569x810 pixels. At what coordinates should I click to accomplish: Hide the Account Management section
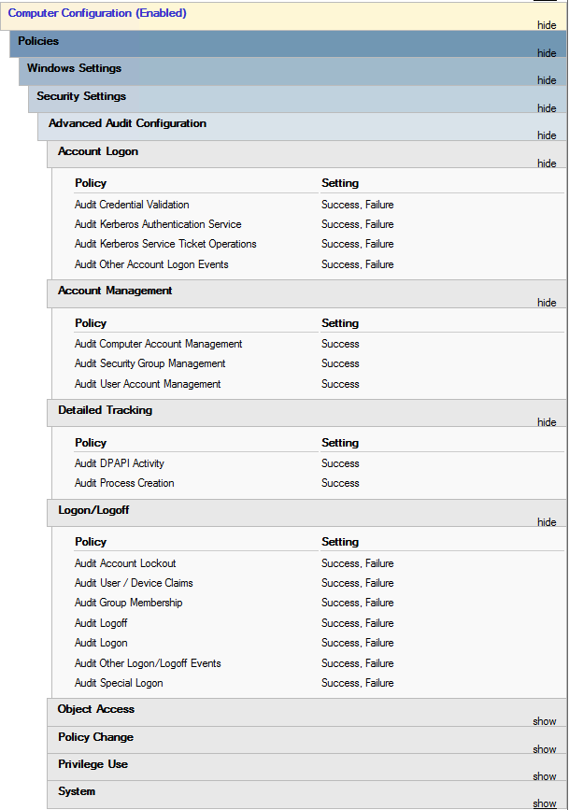547,303
